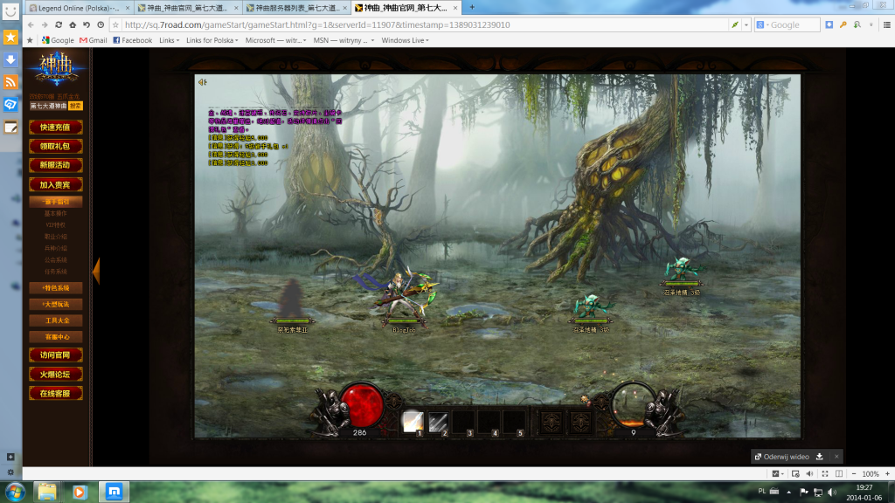The image size is (895, 503).
Task: Open sidebar settings gear icon
Action: pos(10,472)
